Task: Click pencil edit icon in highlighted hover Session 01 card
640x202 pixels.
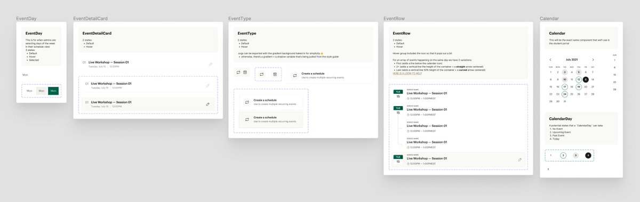Action: 207,104
